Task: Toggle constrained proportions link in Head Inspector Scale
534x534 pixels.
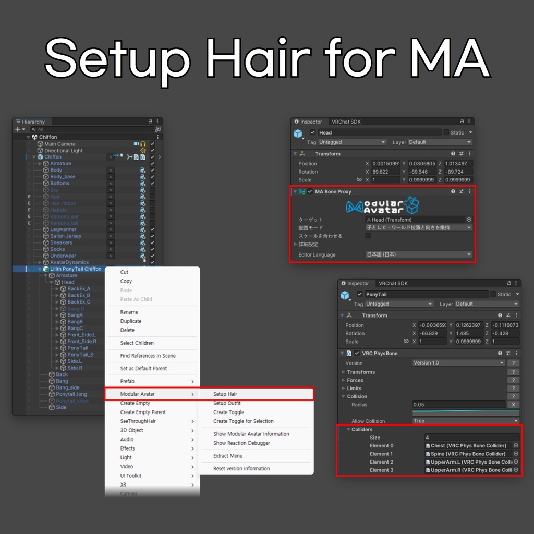Action: [359, 180]
